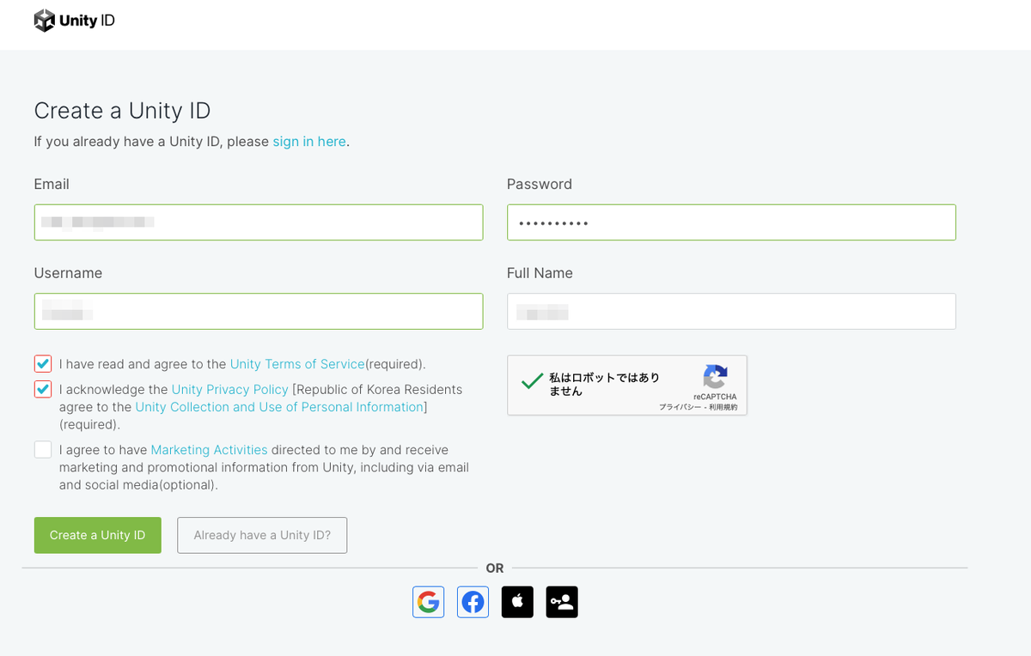Click the 私はロボットではありません text
The height and width of the screenshot is (656, 1031).
coord(605,384)
